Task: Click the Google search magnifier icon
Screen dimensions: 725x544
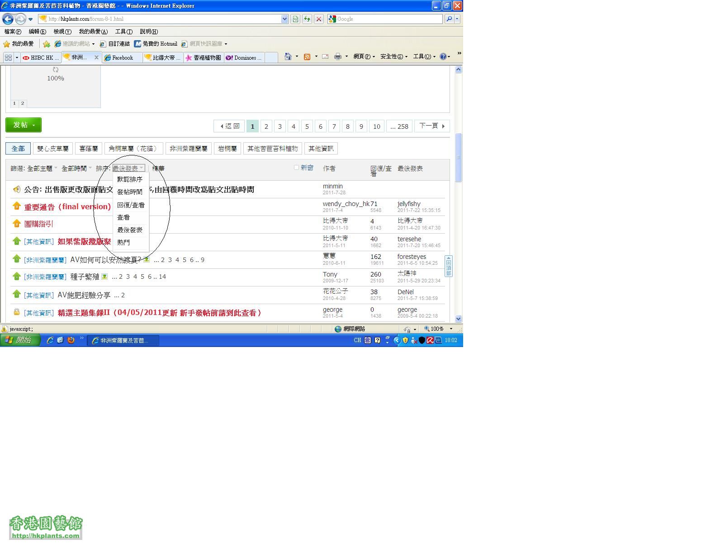Action: coord(449,19)
